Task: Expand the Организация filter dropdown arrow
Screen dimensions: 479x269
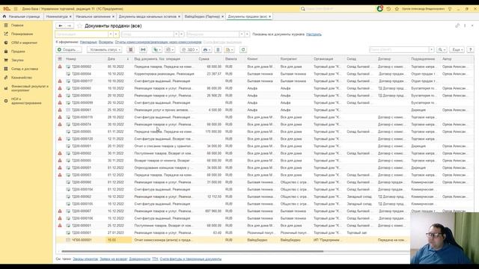Action: [111, 34]
